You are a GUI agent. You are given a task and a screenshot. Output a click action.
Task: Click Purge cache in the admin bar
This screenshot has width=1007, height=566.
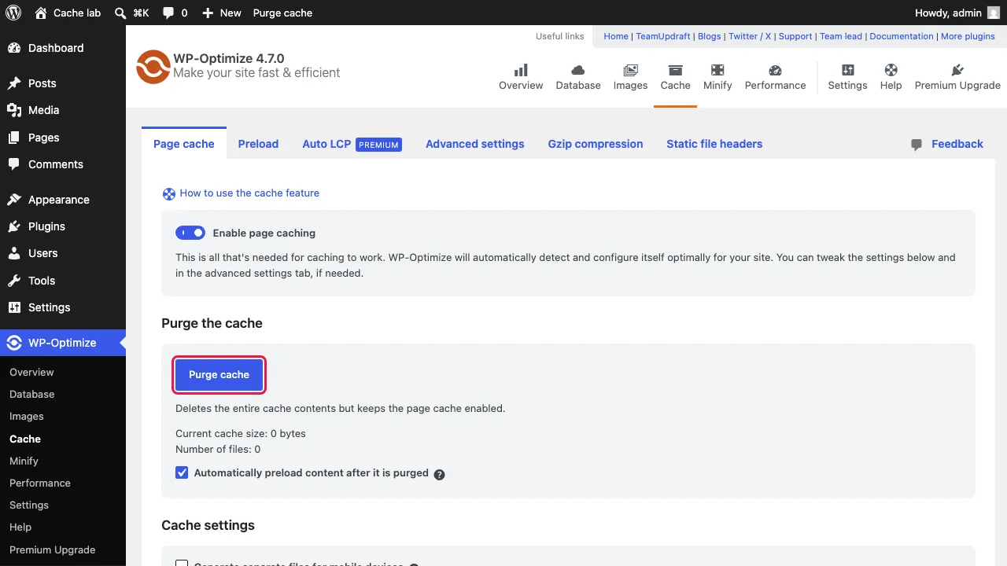click(282, 13)
